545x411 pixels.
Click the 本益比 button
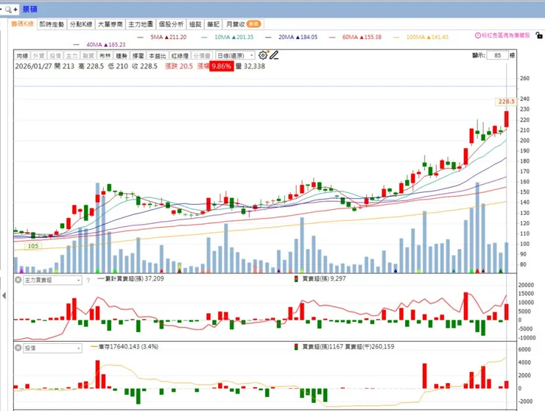(158, 56)
